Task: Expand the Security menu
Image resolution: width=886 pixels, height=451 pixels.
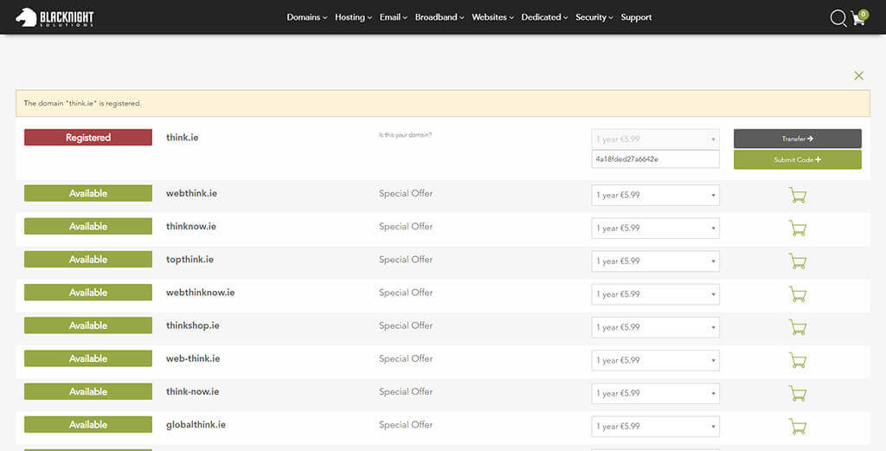Action: 594,17
